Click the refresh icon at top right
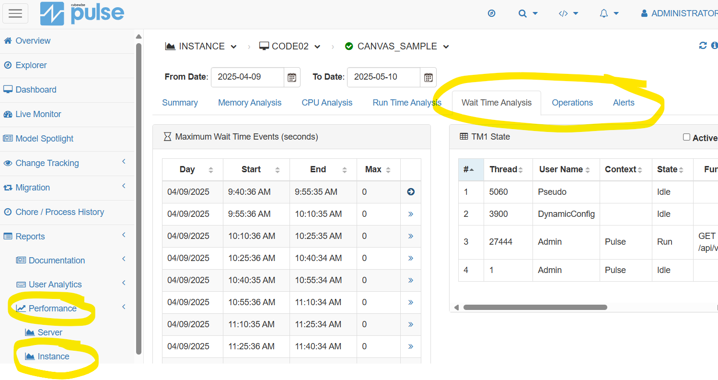 point(703,46)
